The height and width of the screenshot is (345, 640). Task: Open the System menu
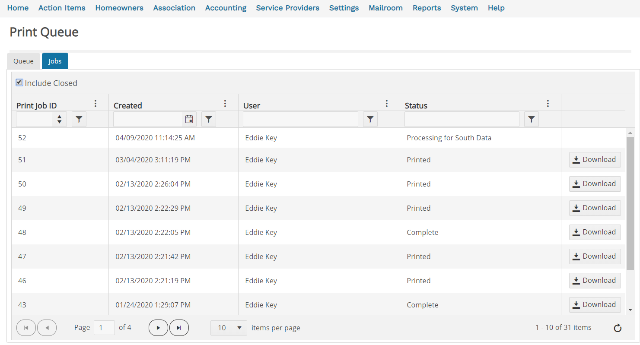(x=464, y=8)
